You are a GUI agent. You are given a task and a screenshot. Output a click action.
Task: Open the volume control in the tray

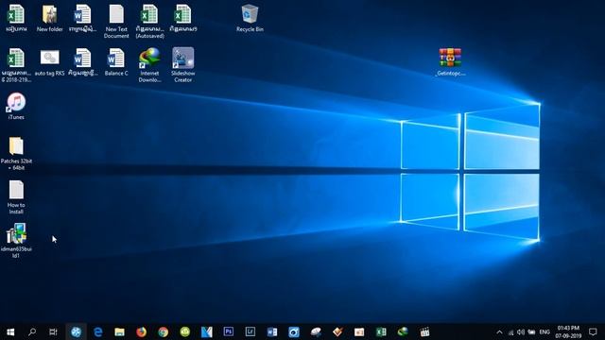point(521,331)
